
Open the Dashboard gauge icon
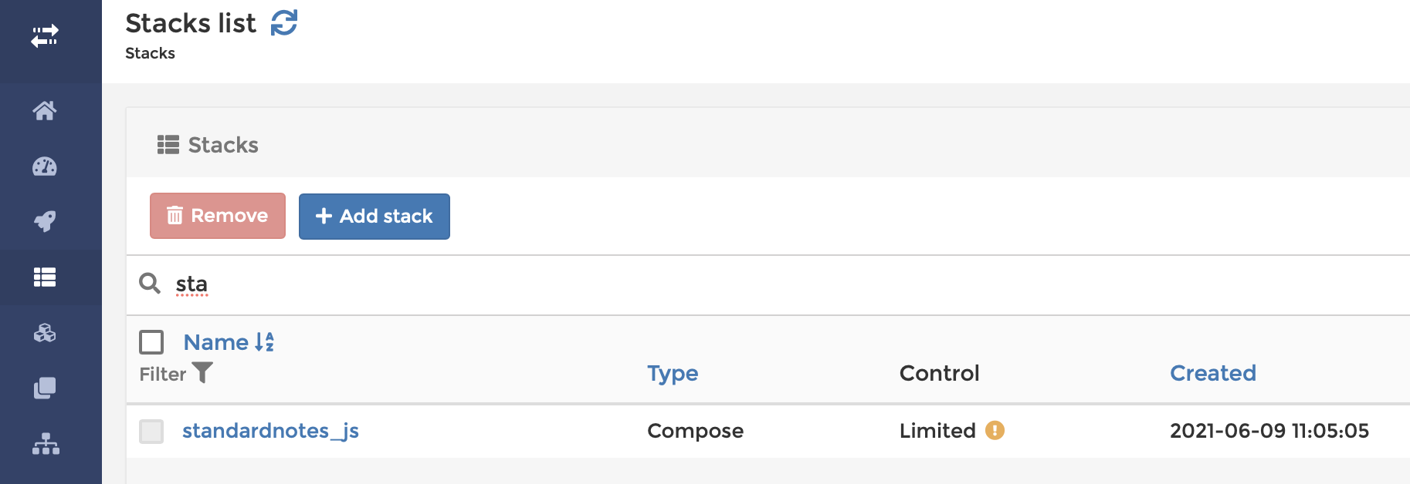click(45, 166)
